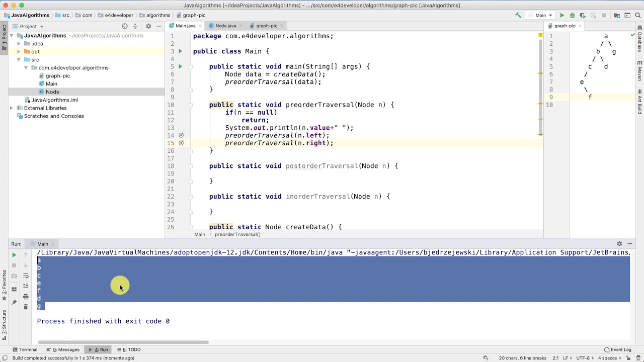Click the Stop square icon in top toolbar
644x362 pixels.
point(604,16)
